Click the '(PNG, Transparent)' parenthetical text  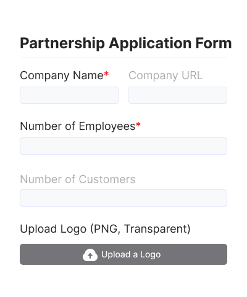(140, 229)
